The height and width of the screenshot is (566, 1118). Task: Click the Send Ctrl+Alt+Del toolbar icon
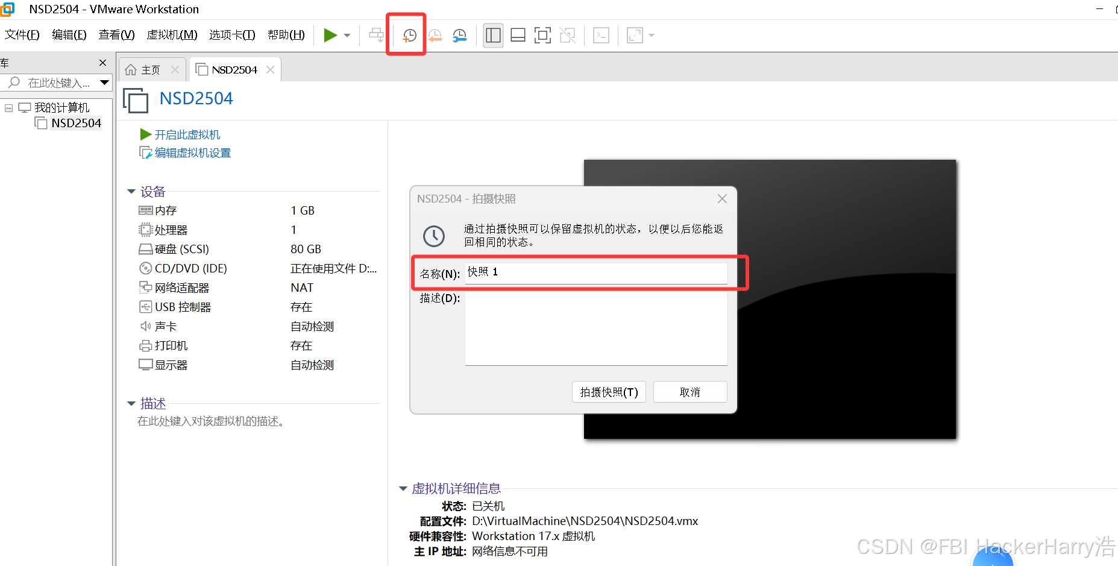tap(376, 35)
